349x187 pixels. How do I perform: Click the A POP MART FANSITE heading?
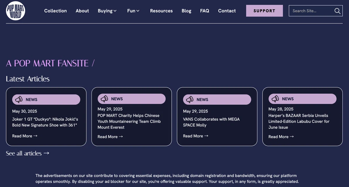[x=50, y=63]
